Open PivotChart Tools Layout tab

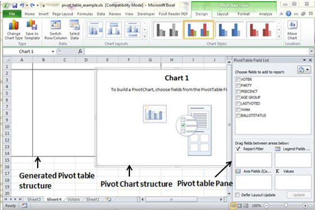pos(222,14)
